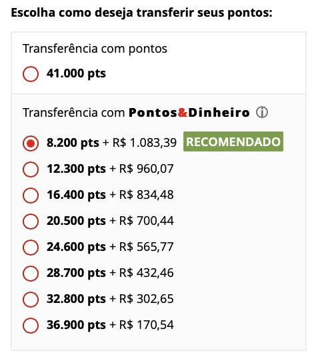Screen dimensions: 316x359
Task: Click the R$ 170,54 price text
Action: click(147, 325)
